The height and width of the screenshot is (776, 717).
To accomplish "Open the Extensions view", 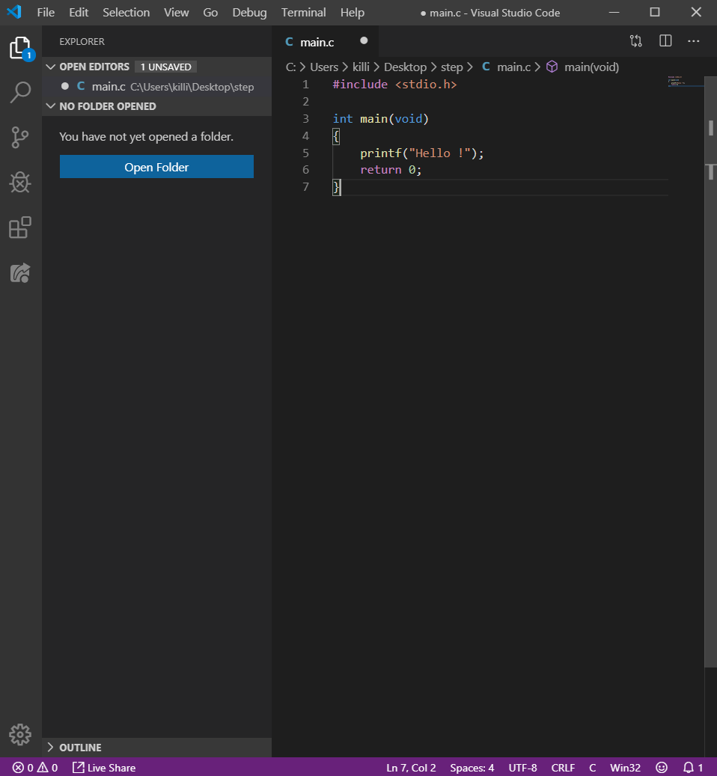I will [x=20, y=227].
